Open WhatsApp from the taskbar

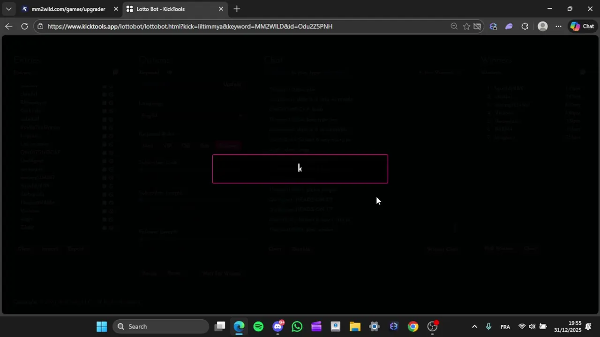[x=297, y=326]
